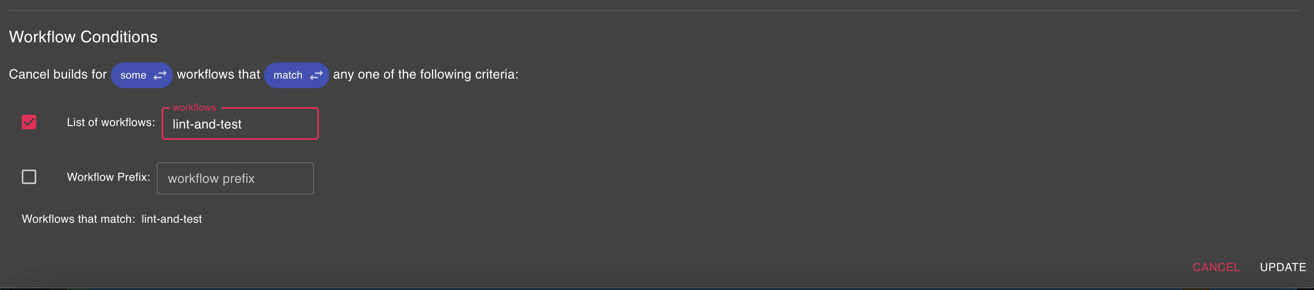
Task: Click the swap arrows icon in the 'match' chip
Action: (316, 75)
